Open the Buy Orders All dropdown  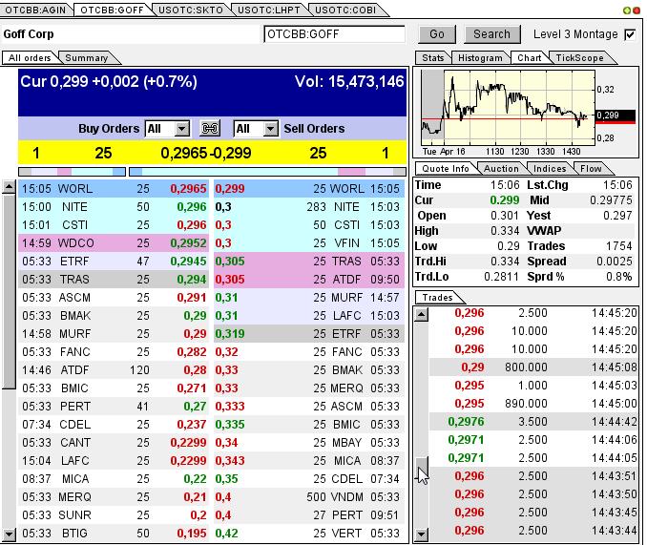[168, 129]
